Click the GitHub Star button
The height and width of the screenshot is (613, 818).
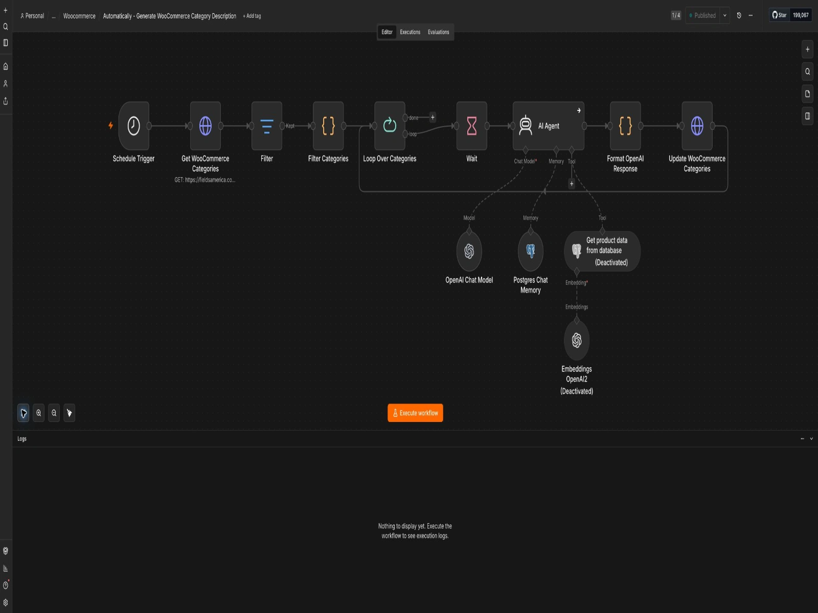780,15
